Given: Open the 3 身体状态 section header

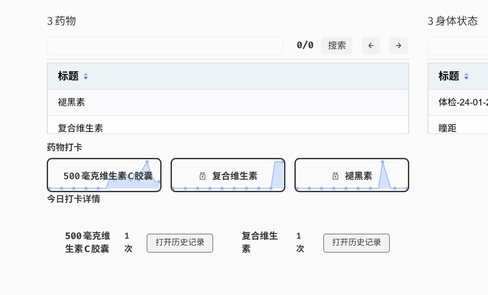Looking at the screenshot, I should pos(452,20).
